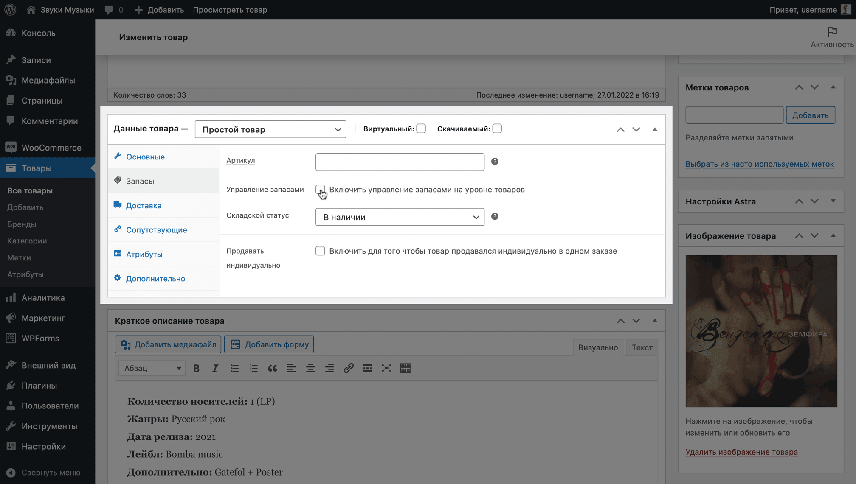Click the Italic formatting icon
This screenshot has height=484, width=856.
tap(215, 368)
